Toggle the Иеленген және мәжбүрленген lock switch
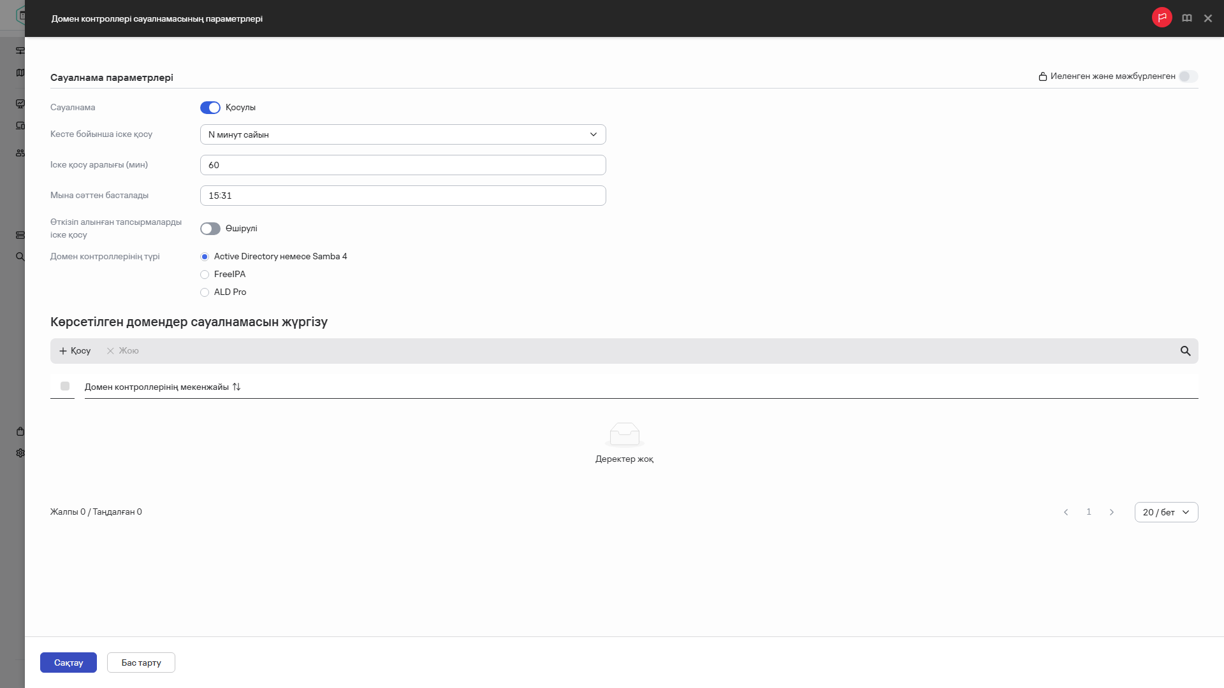The image size is (1224, 688). (1188, 76)
